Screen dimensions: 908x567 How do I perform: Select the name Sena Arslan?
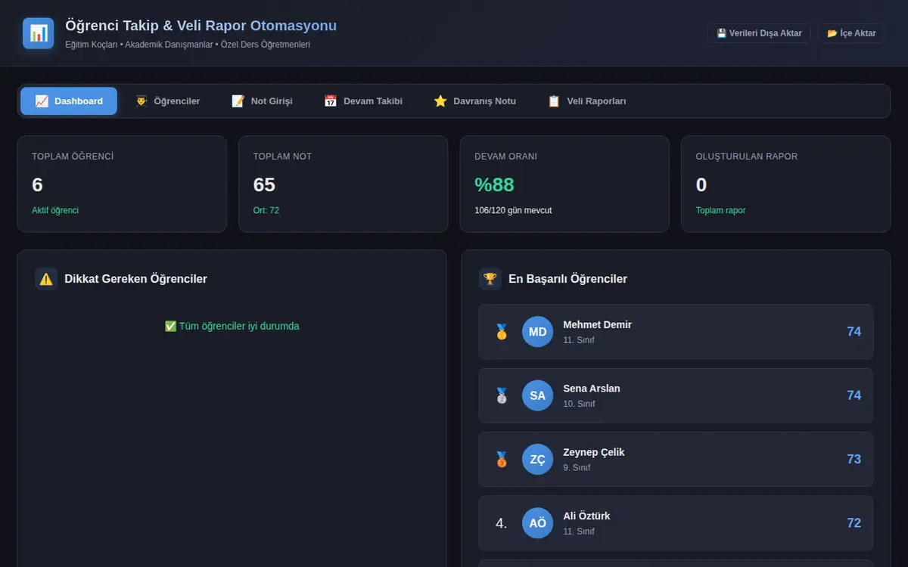(591, 388)
